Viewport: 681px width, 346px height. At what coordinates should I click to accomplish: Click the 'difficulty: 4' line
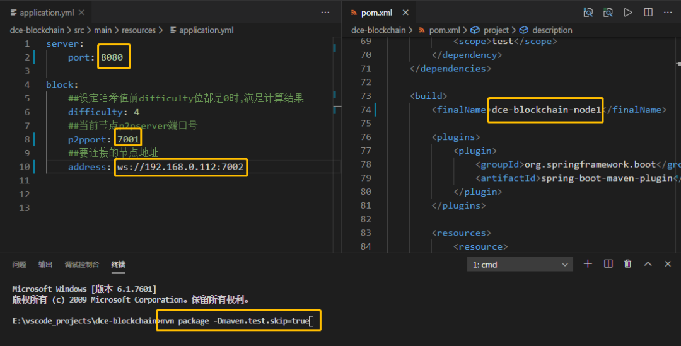pyautogui.click(x=103, y=112)
